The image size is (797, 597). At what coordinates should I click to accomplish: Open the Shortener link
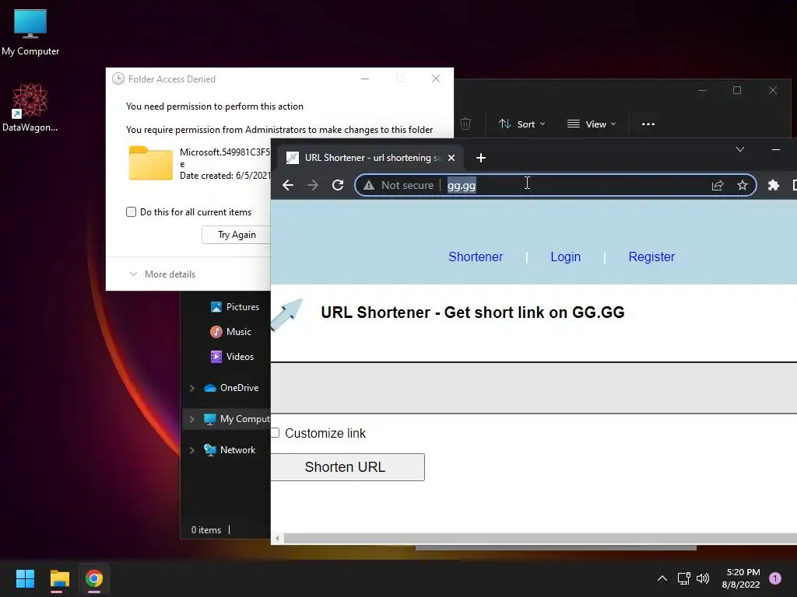[476, 257]
